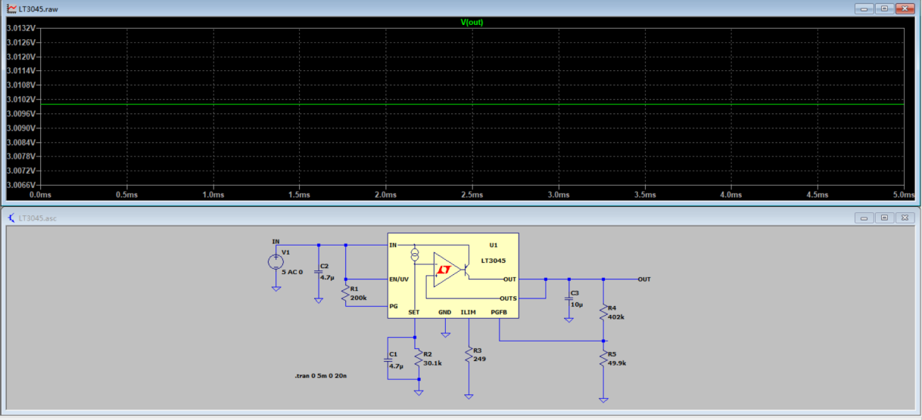Image resolution: width=922 pixels, height=420 pixels.
Task: Minimize the LT3045.asc window
Action: 864,218
